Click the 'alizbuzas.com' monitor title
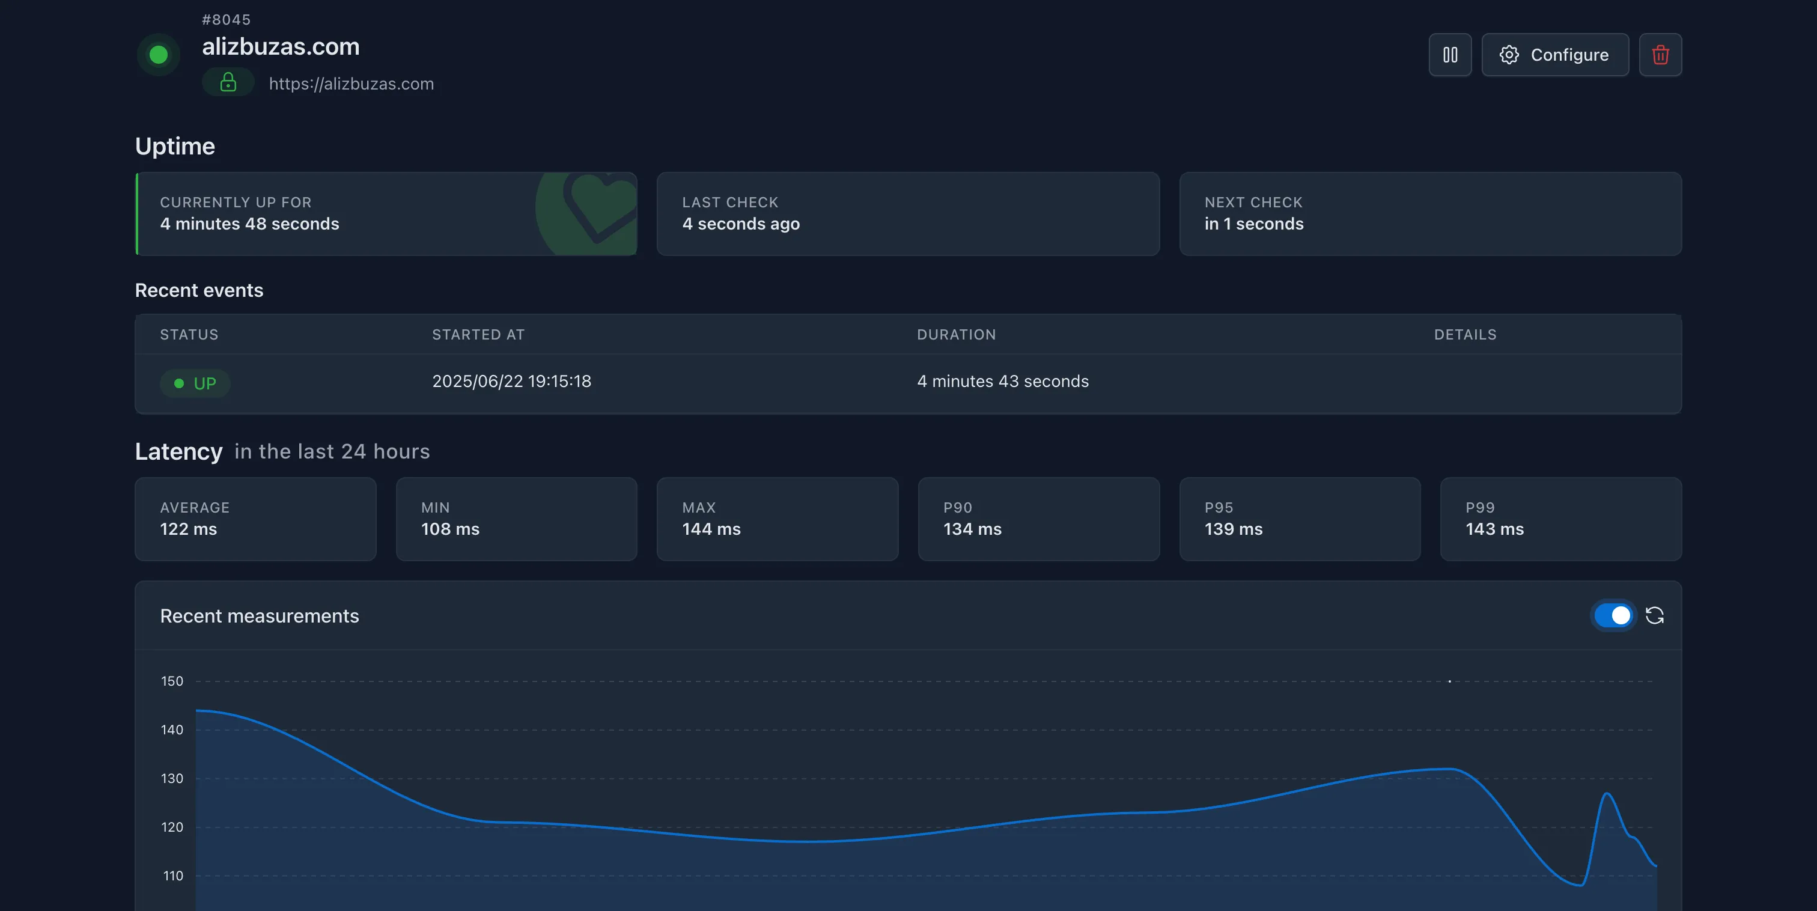 pyautogui.click(x=281, y=47)
